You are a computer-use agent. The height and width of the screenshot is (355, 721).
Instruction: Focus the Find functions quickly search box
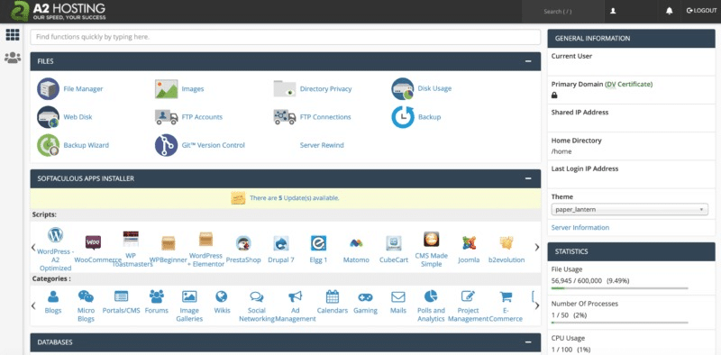click(285, 37)
